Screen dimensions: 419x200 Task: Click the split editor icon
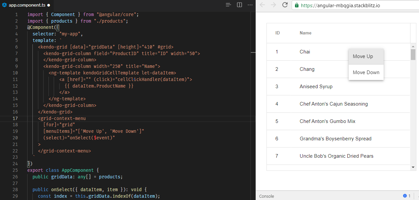coord(239,5)
